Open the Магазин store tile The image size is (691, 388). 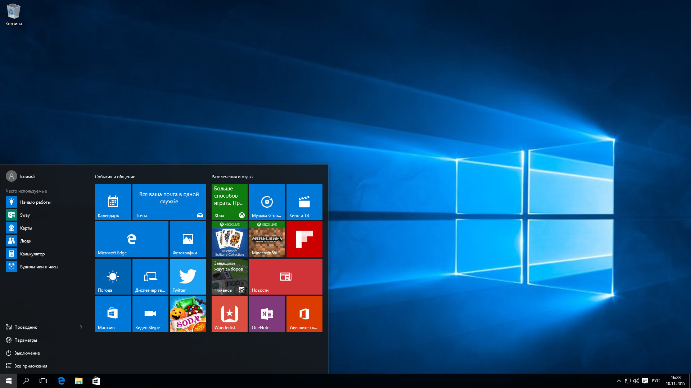113,314
